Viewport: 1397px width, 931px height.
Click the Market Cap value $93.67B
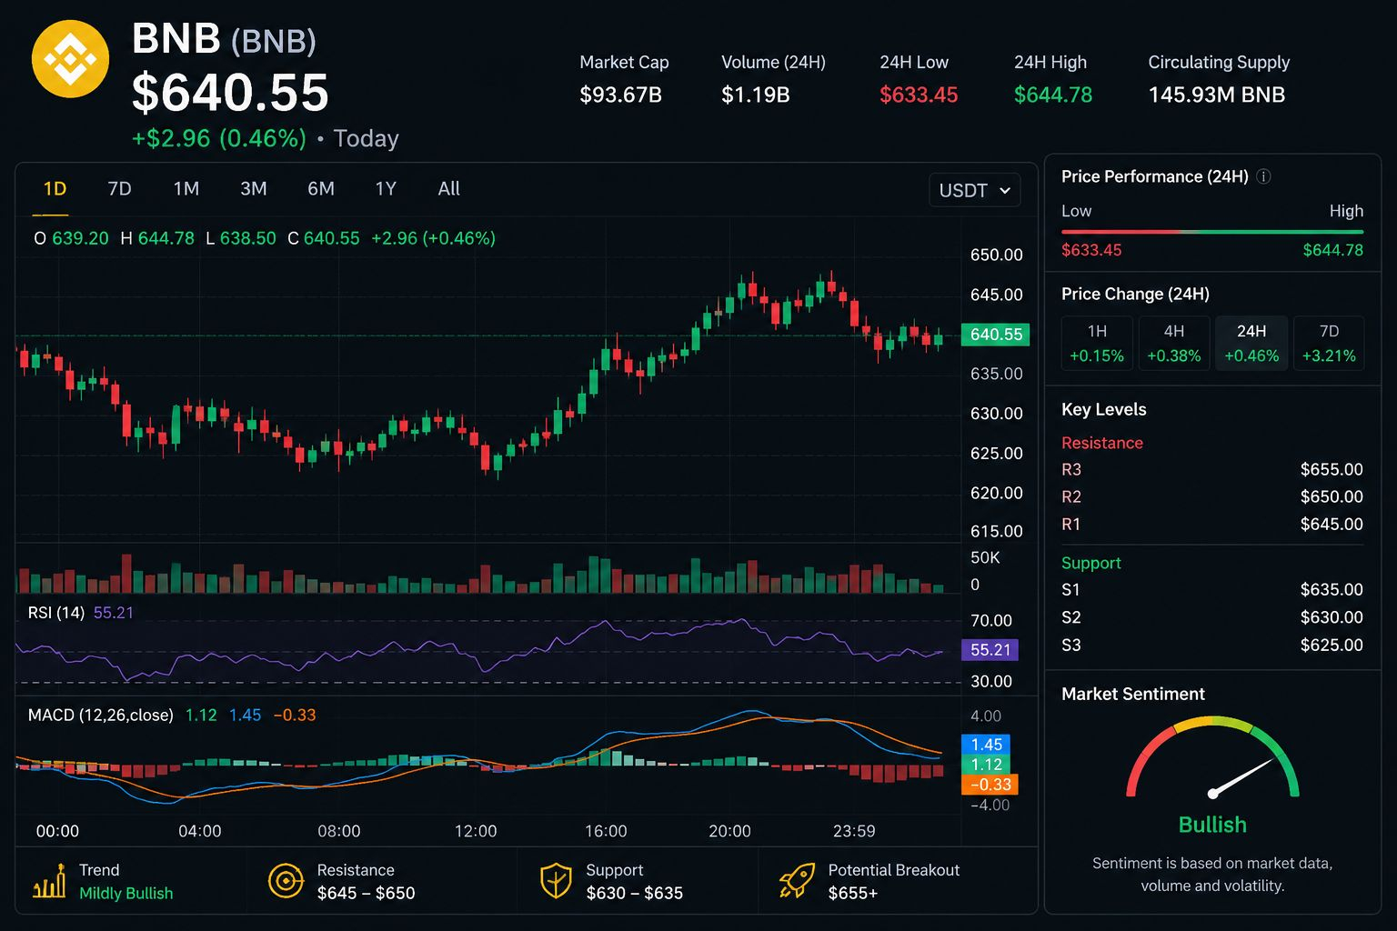point(620,95)
